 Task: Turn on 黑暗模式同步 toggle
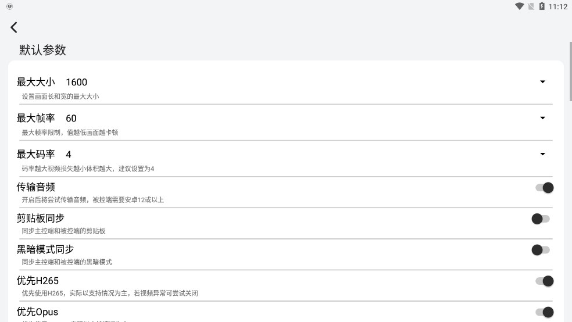(x=541, y=250)
